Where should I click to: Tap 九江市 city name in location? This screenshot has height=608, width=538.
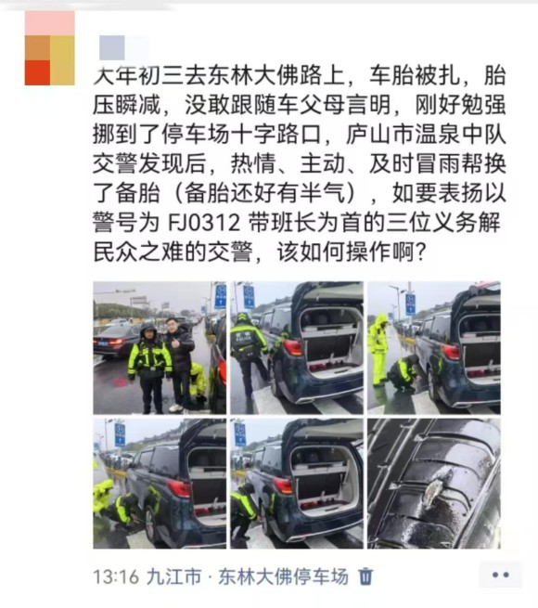tap(174, 577)
